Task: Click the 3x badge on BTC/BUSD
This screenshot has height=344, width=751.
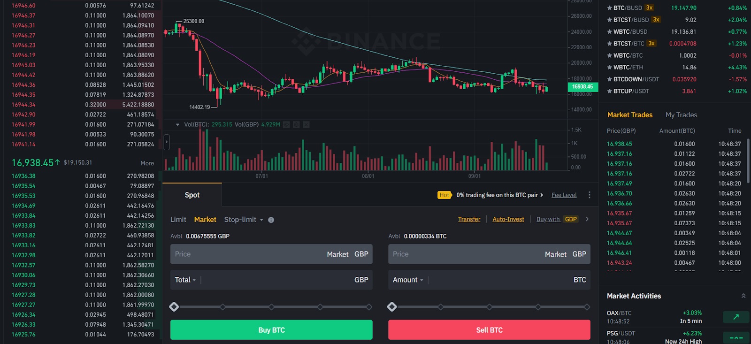Action: [649, 8]
